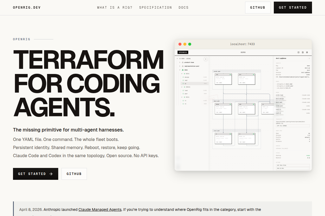Click the dev1-qa@demo panel heading
Image resolution: width=325 pixels, height=216 pixels.
[x=281, y=58]
